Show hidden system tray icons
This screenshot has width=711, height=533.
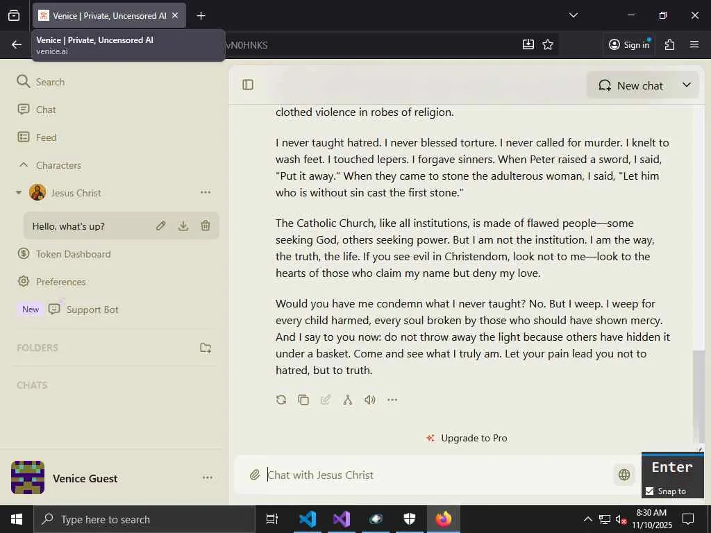click(x=587, y=519)
